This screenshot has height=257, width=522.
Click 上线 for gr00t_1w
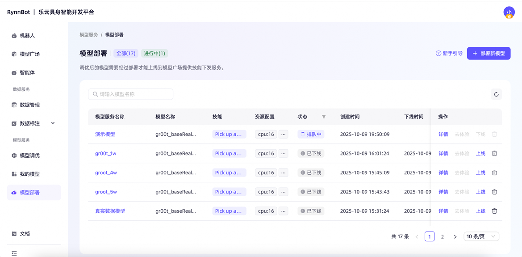[480, 153]
